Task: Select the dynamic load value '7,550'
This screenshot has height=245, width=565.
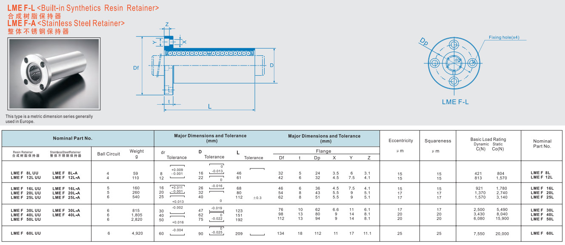Action: 479,234
